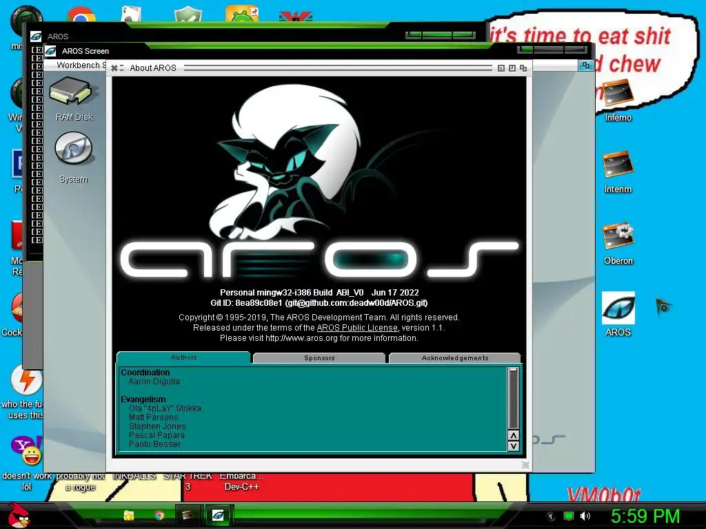Screen dimensions: 706x529
Task: Select the Inferno desktop shortcut
Action: (618, 100)
